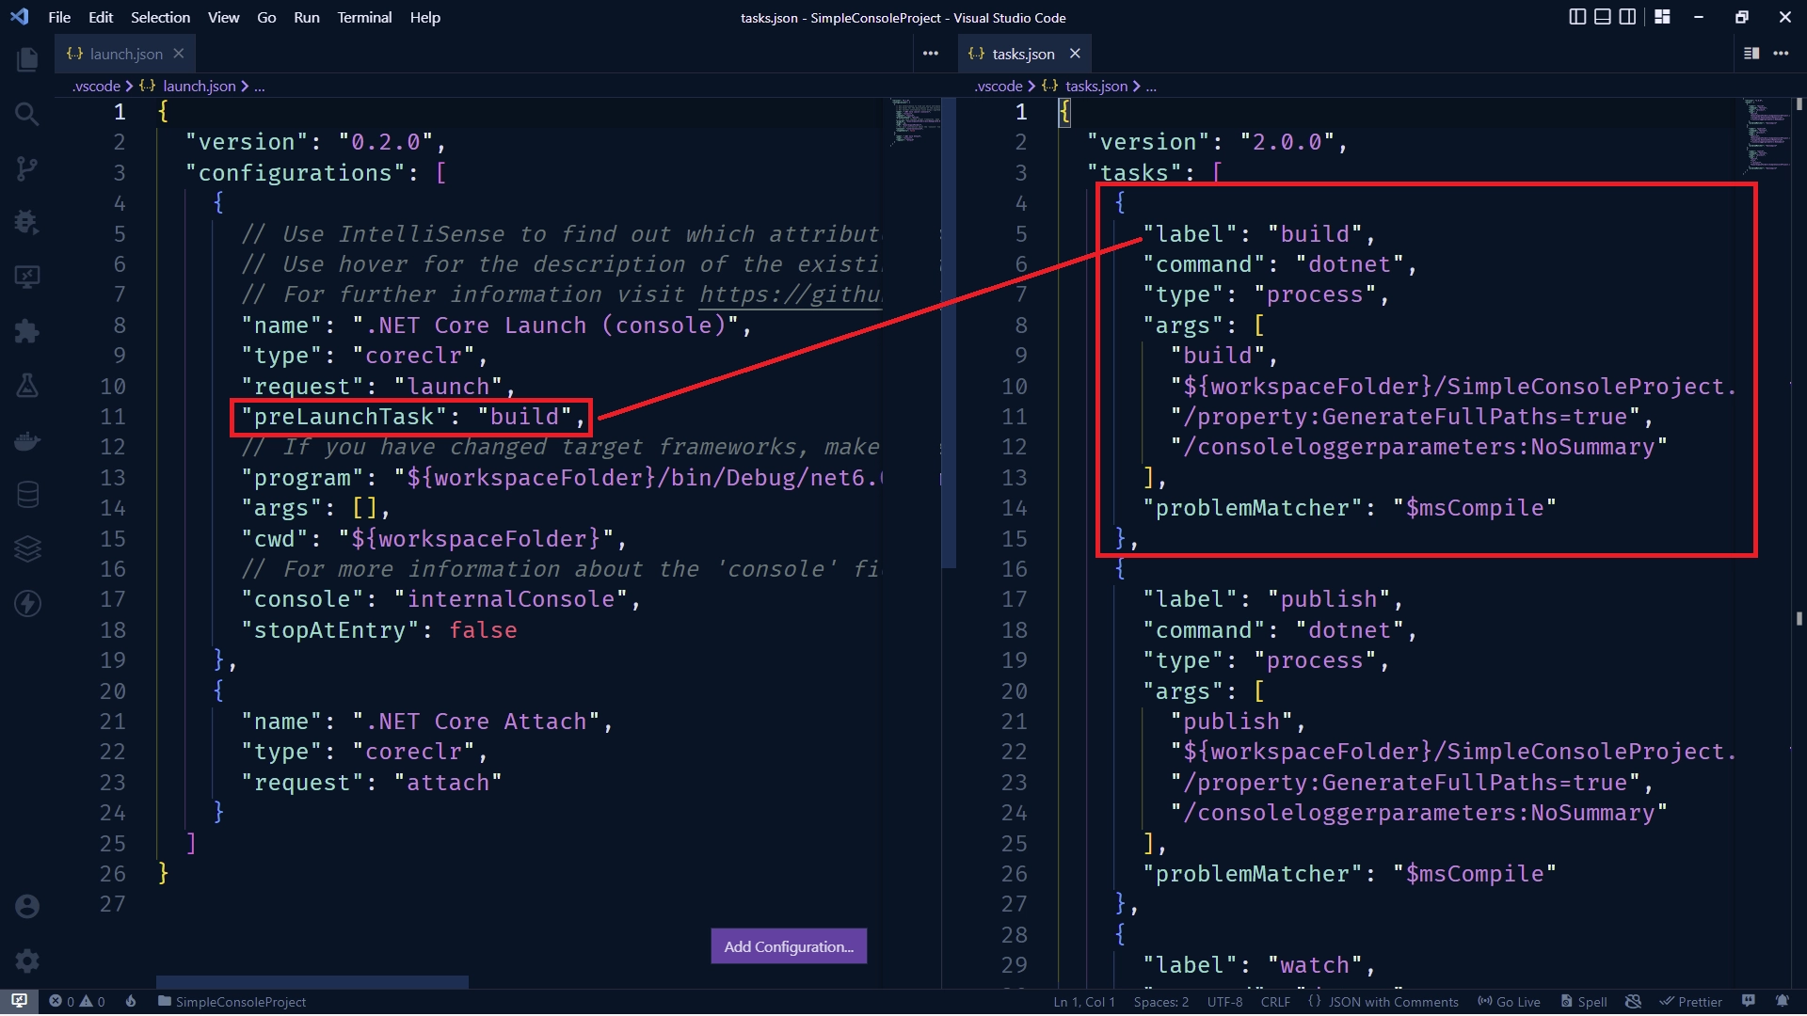This screenshot has height=1016, width=1807.
Task: Toggle the primary side bar layout button
Action: point(1577,17)
